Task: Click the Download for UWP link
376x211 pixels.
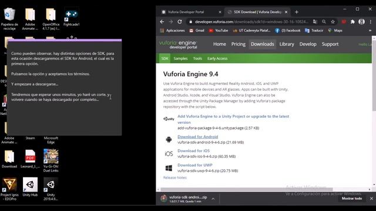Action: [195, 165]
